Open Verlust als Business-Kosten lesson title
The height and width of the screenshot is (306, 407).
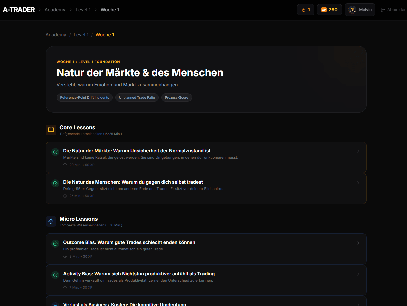point(125,304)
